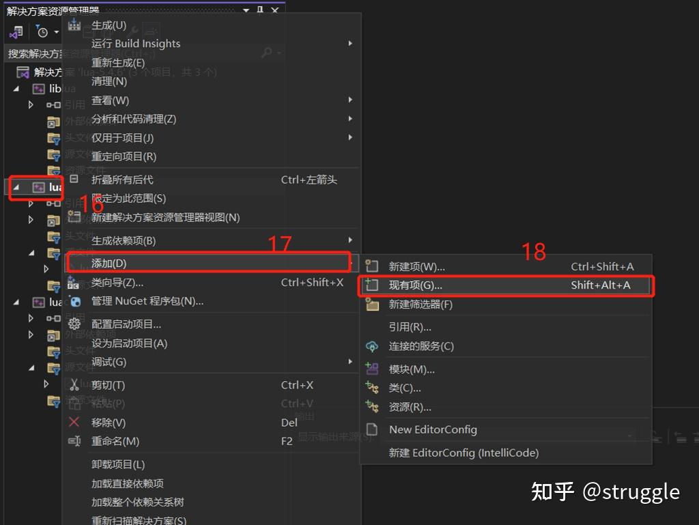Open the 查看 submenu
The image size is (699, 525).
pos(116,100)
